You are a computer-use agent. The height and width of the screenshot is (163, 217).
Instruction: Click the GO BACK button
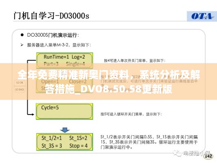click(x=20, y=90)
